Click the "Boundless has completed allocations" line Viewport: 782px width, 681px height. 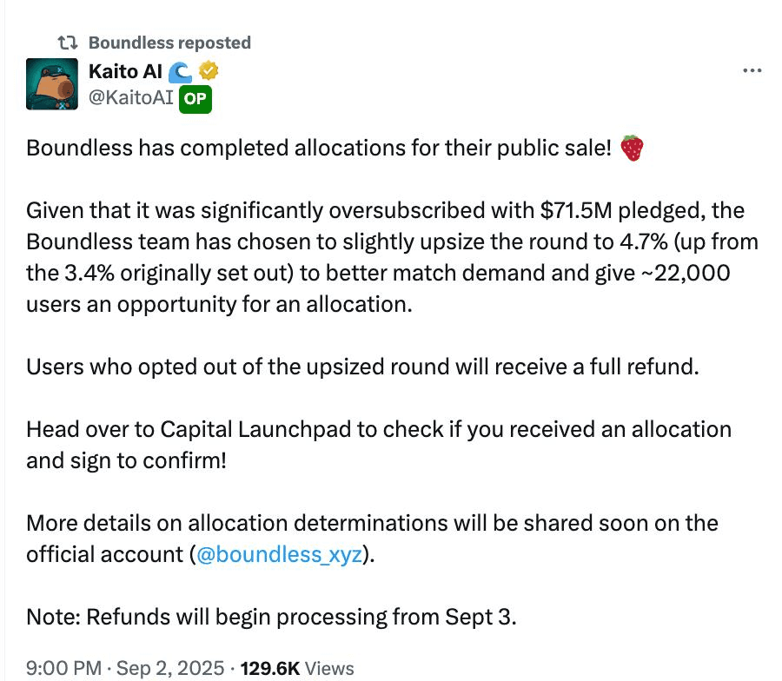pyautogui.click(x=319, y=148)
